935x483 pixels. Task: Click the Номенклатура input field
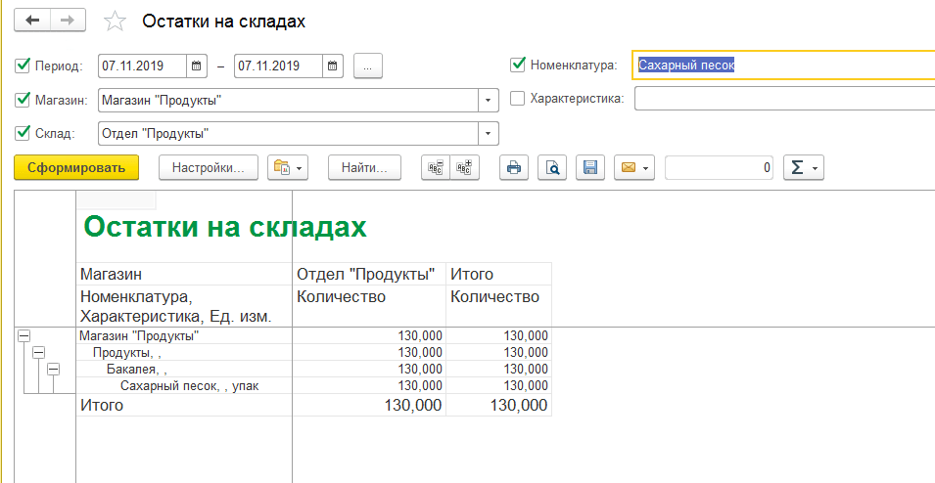pyautogui.click(x=783, y=66)
